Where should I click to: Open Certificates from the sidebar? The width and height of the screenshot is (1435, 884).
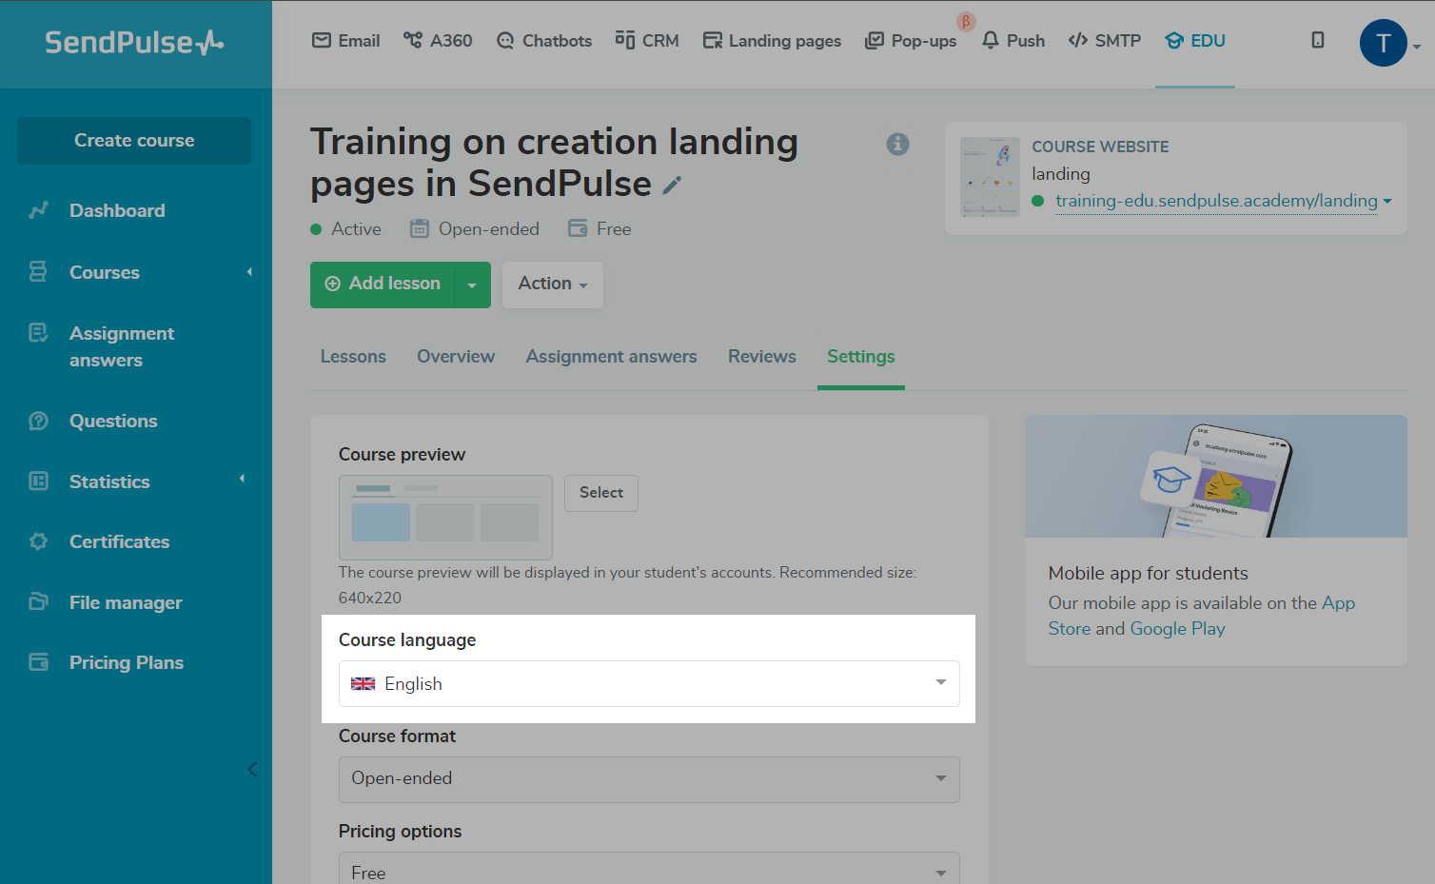119,541
